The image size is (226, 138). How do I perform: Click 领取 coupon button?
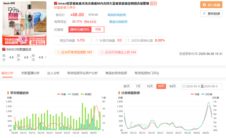98,29
